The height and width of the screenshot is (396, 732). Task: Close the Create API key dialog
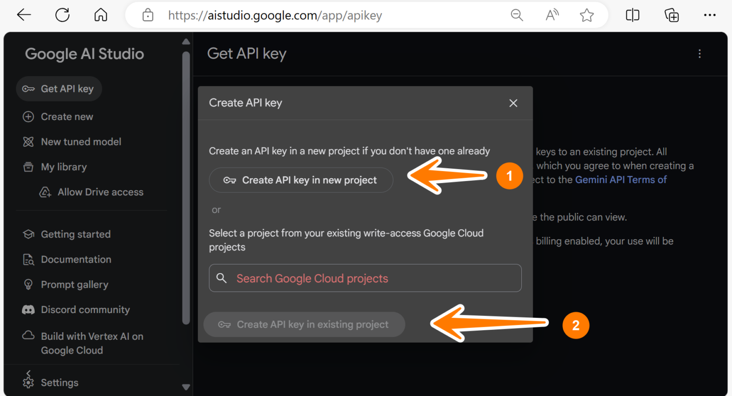[x=513, y=103]
